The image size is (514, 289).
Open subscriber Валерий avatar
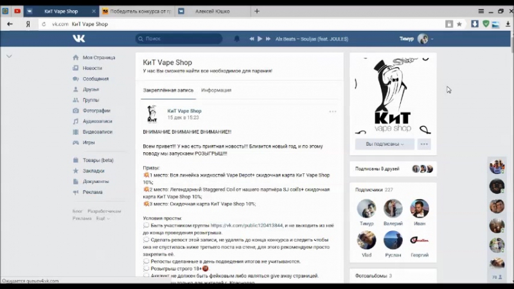[x=393, y=208]
